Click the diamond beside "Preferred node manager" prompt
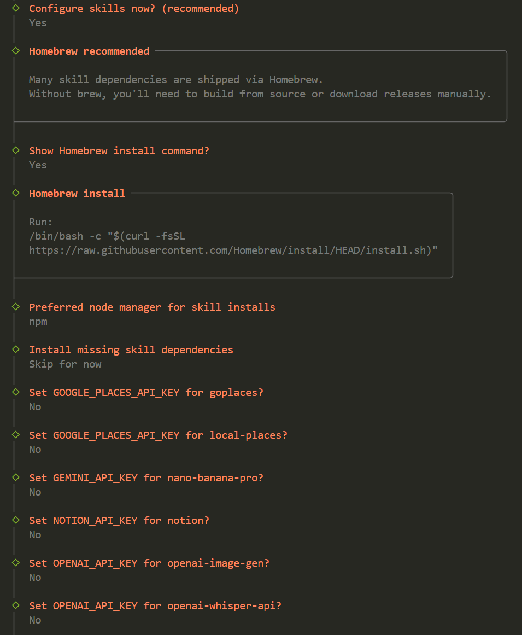522x635 pixels. tap(16, 307)
